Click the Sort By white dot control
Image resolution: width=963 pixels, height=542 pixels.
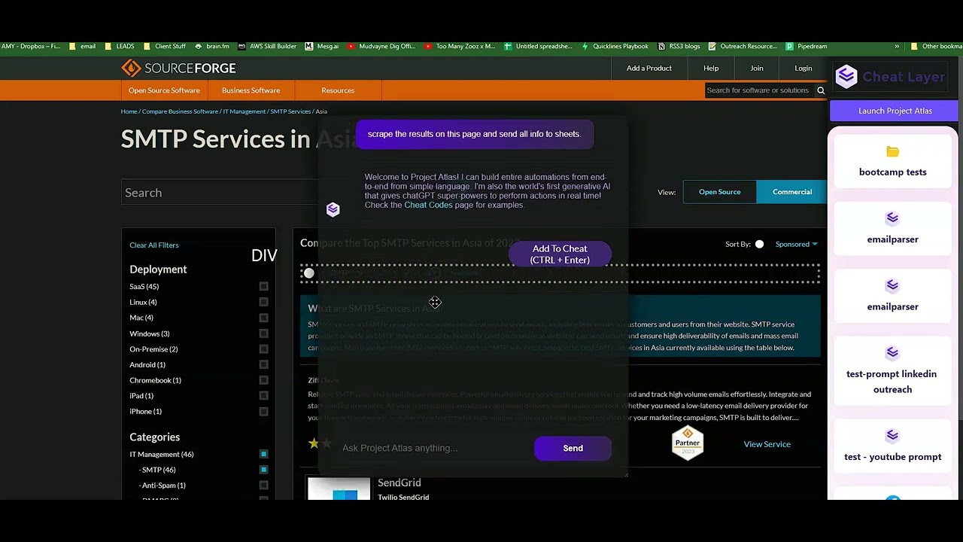[759, 244]
